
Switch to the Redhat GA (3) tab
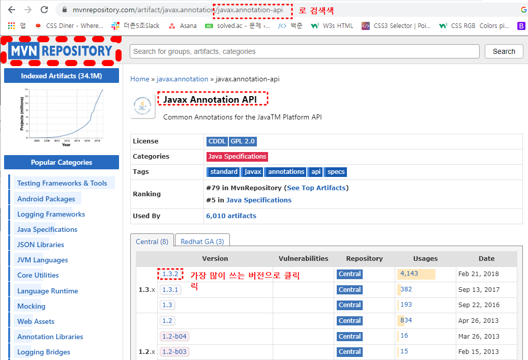[202, 241]
